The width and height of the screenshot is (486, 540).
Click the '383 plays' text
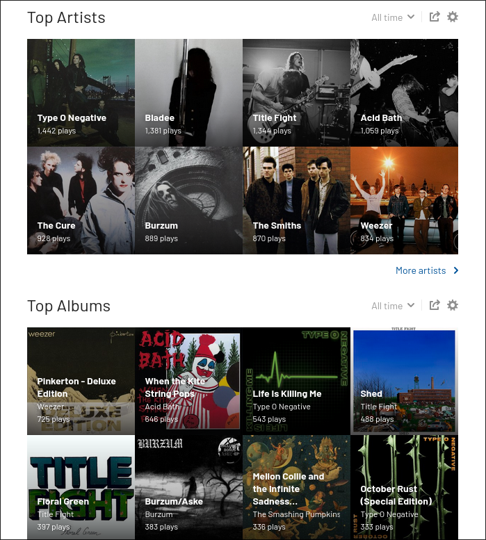click(161, 527)
